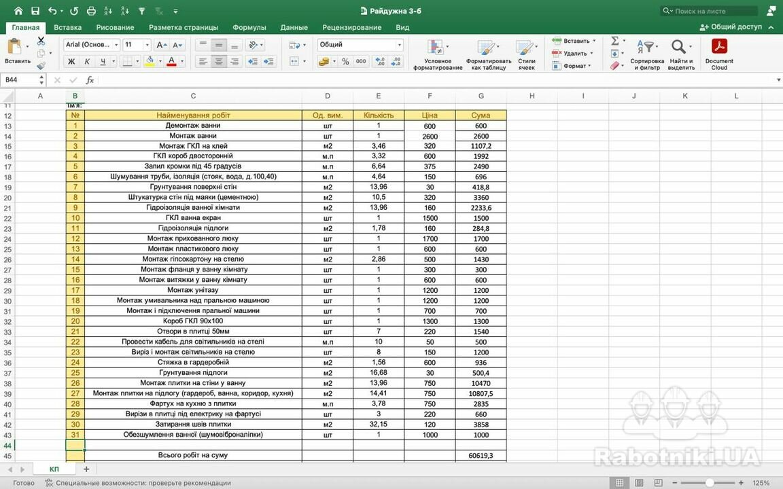The height and width of the screenshot is (489, 783).
Task: Click the Общий доступ share button
Action: 731,27
